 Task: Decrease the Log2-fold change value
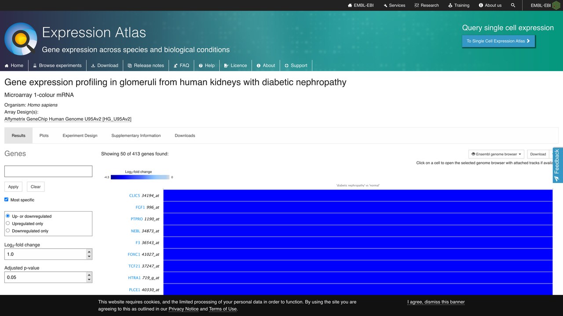click(89, 257)
